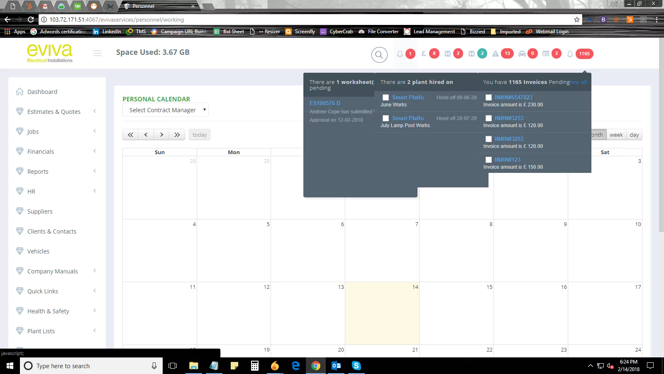
Task: Open Outlook from the Windows taskbar
Action: (336, 366)
